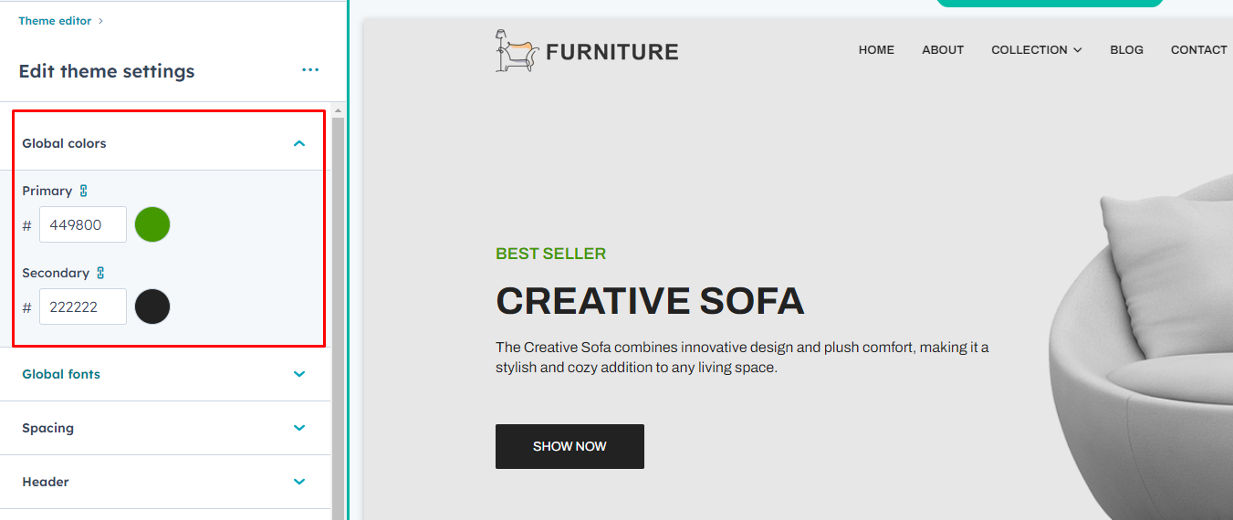Click the Secondary hex color field

[x=83, y=307]
